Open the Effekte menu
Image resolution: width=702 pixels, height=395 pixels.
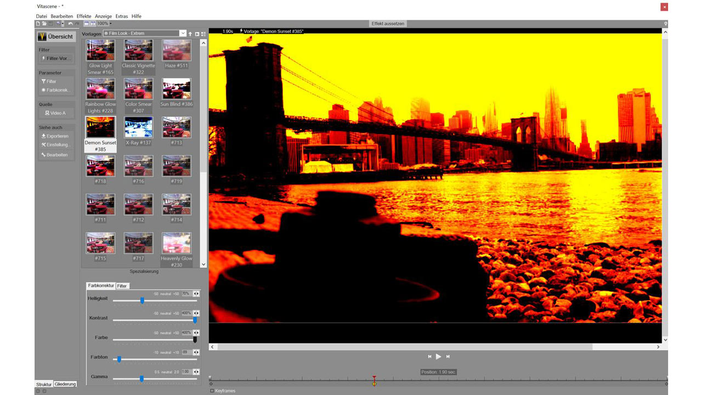pos(84,16)
